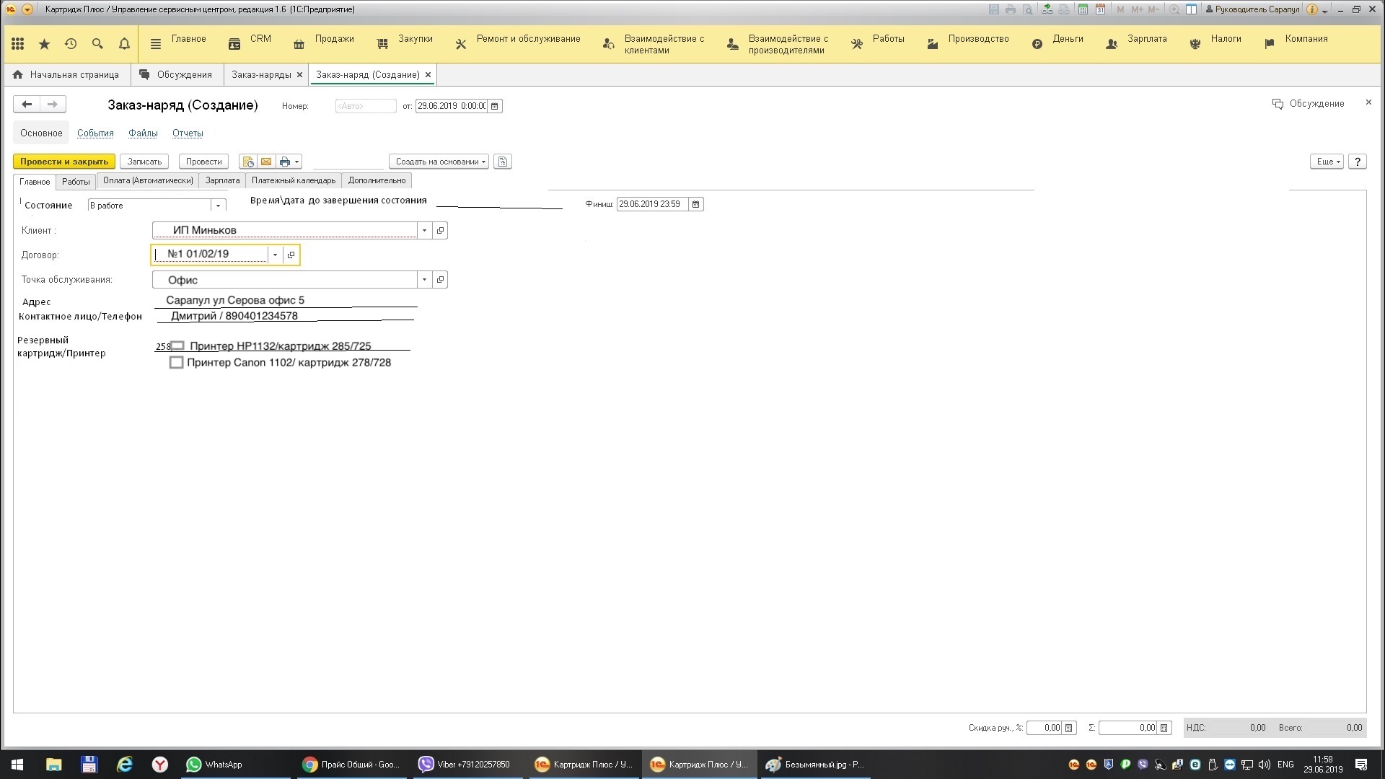Check the Принтер Canon 1102 checkbox
This screenshot has height=779, width=1385.
pyautogui.click(x=176, y=363)
